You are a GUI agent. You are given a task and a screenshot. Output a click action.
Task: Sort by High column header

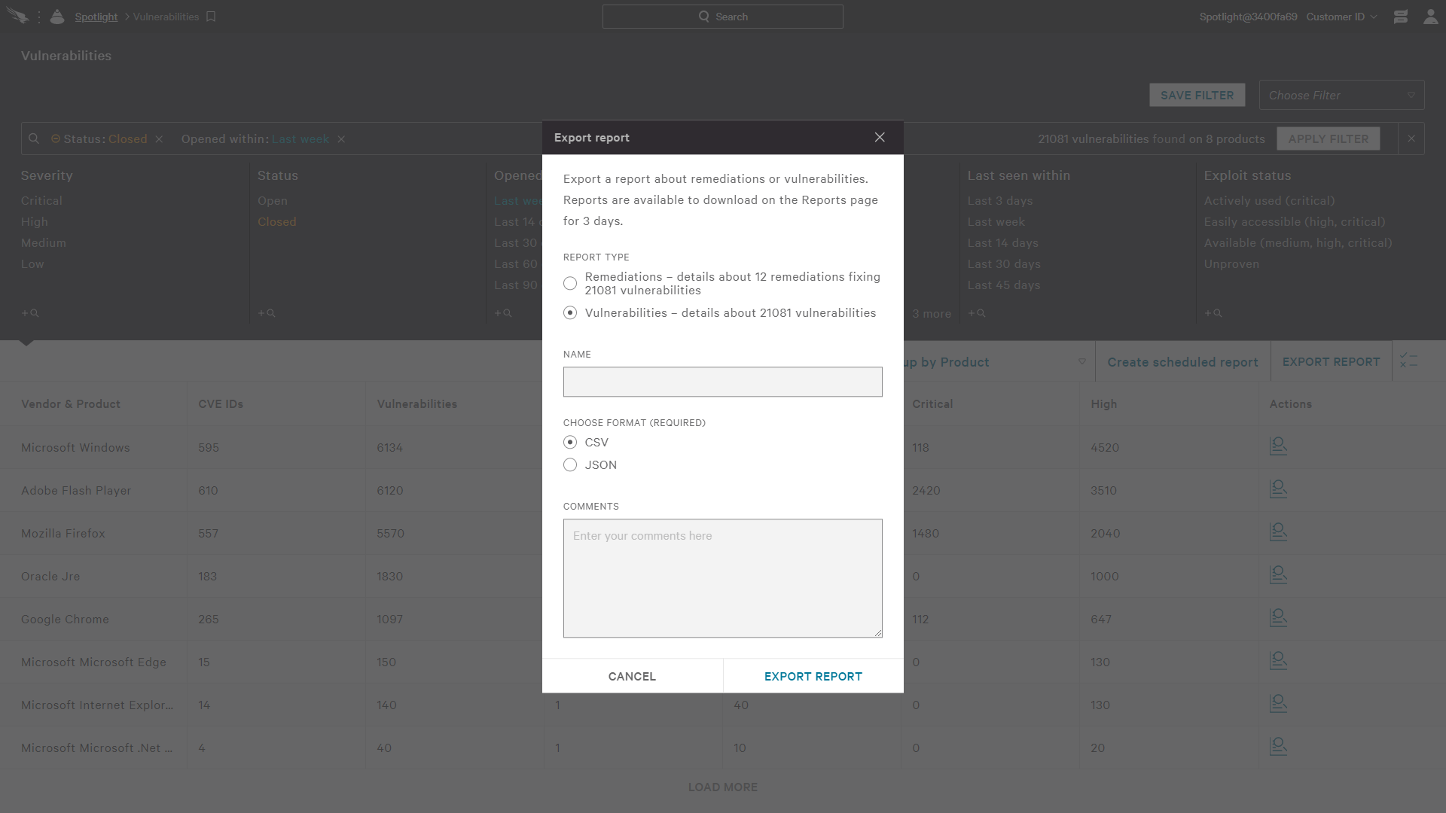[1103, 404]
